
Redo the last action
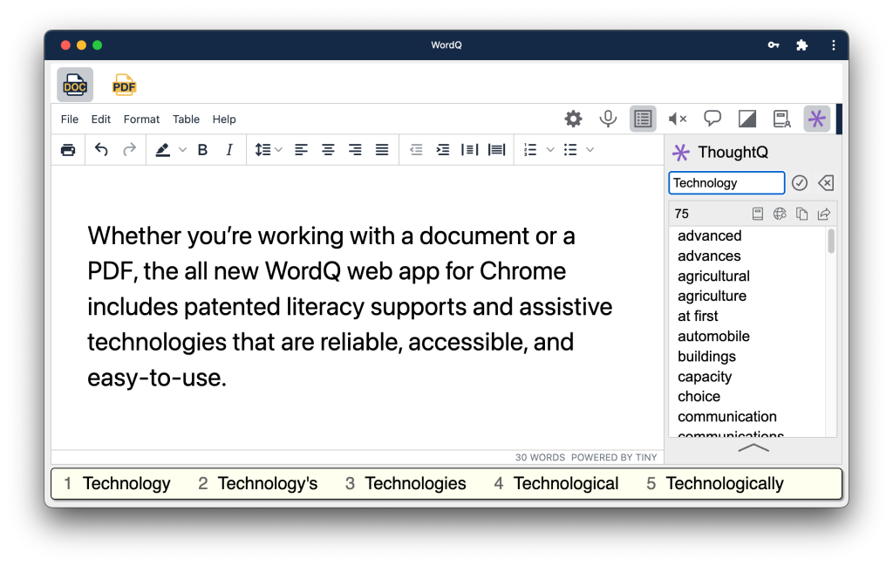(x=129, y=150)
